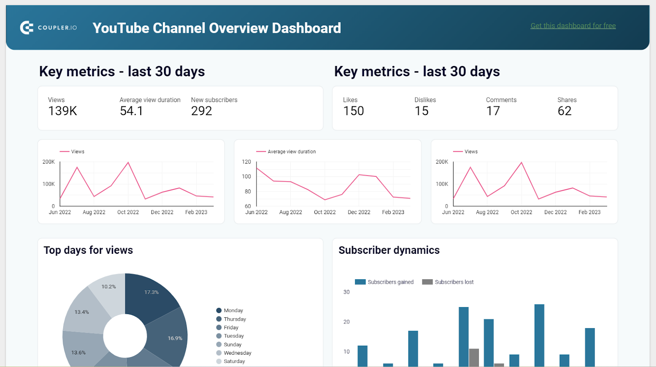The height and width of the screenshot is (367, 656).
Task: Select the Wednesday legend entry
Action: tap(234, 353)
